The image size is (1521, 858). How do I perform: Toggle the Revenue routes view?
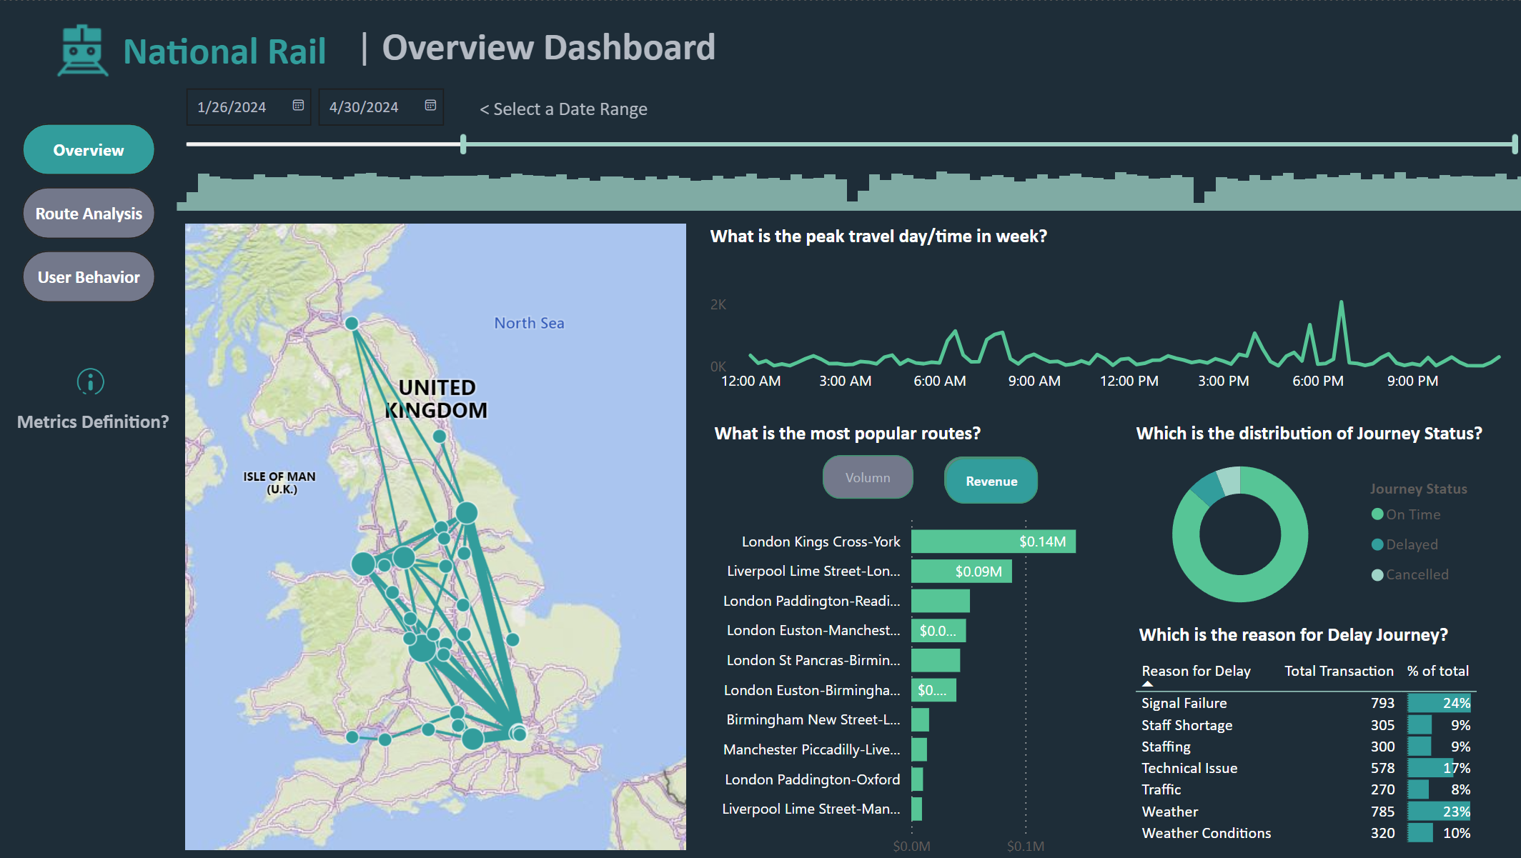[991, 481]
